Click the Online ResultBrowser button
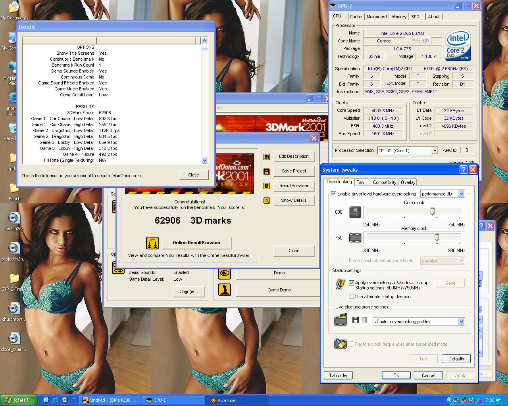 (196, 243)
